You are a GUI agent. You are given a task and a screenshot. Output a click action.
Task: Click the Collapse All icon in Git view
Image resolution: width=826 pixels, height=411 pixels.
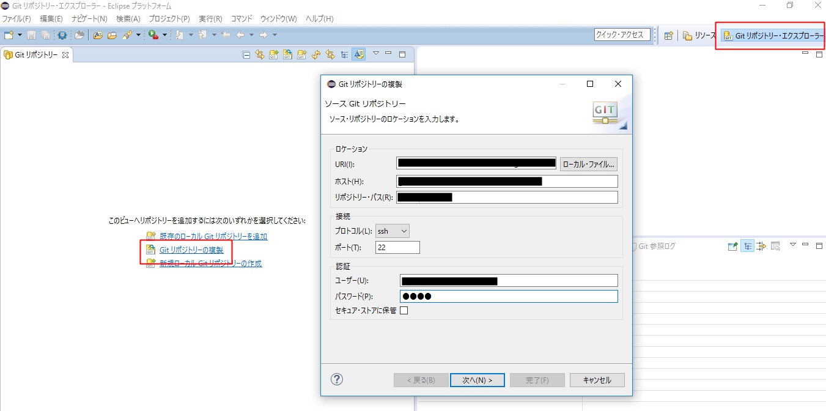click(246, 54)
